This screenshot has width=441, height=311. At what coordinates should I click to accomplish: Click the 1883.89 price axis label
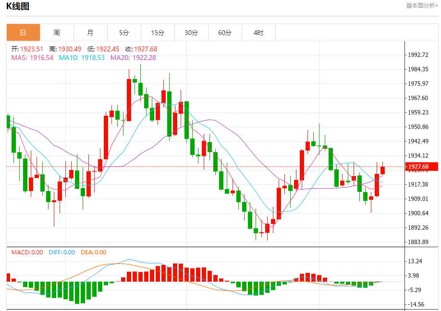point(418,242)
